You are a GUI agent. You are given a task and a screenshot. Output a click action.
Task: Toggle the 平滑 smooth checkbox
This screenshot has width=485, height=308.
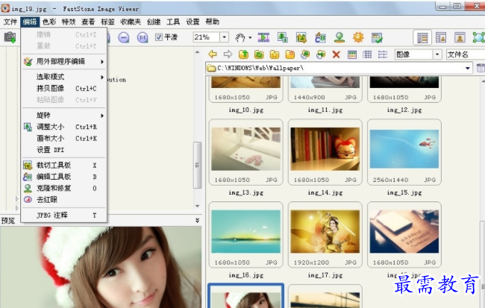pos(159,37)
